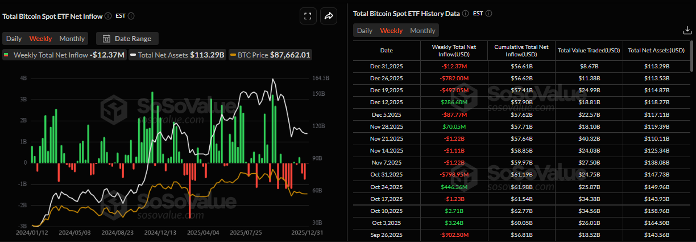Select Daily tab in history table
The image size is (696, 242).
point(364,31)
